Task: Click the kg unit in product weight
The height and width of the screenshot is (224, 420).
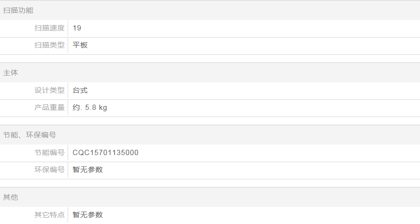Action: (x=102, y=107)
